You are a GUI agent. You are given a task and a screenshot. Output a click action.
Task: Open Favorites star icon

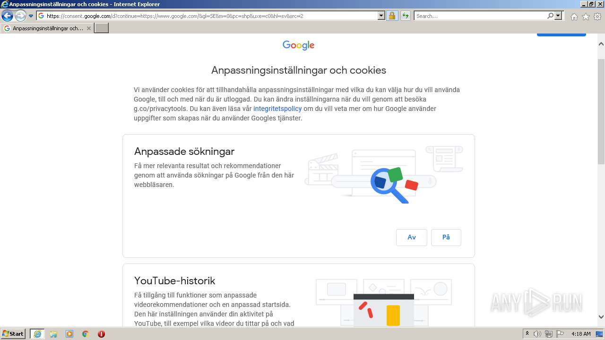586,17
